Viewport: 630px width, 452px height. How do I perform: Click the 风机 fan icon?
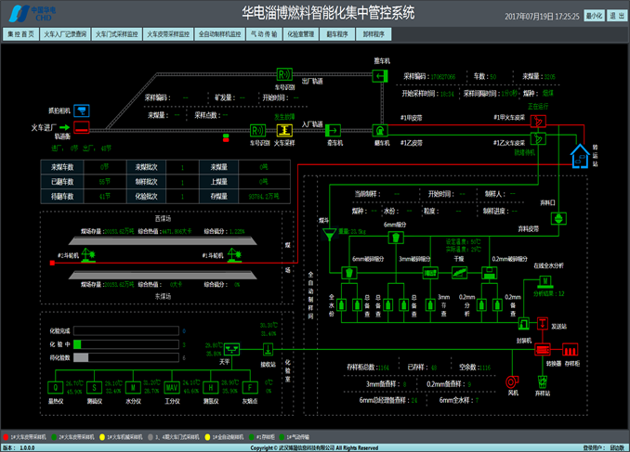(x=509, y=381)
